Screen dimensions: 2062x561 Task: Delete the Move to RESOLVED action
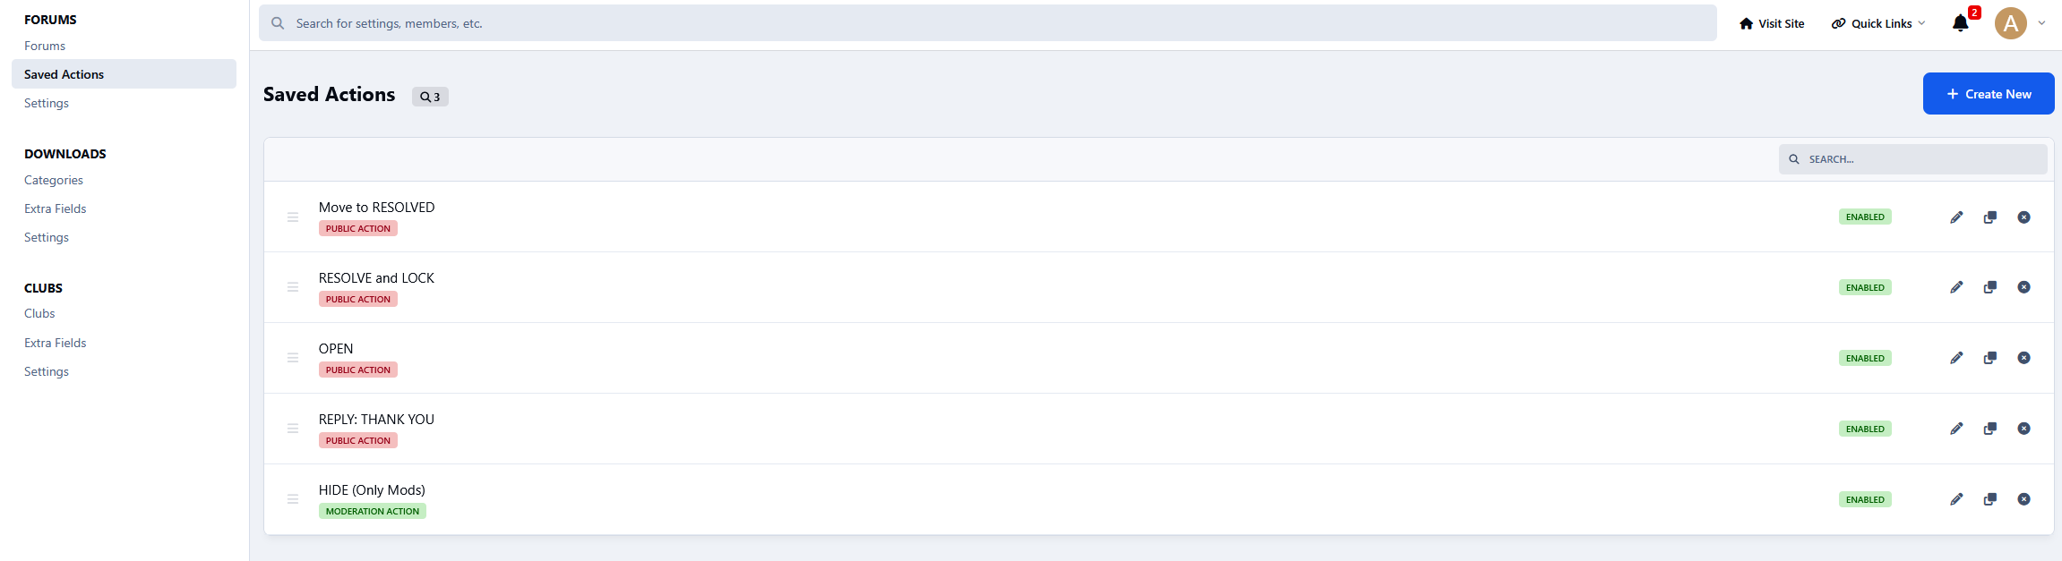[x=2023, y=217]
